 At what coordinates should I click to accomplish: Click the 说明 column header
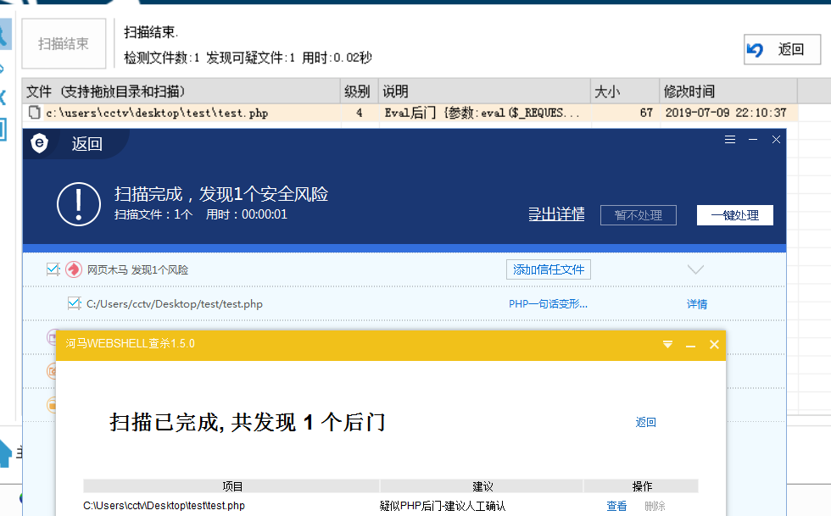tap(484, 92)
